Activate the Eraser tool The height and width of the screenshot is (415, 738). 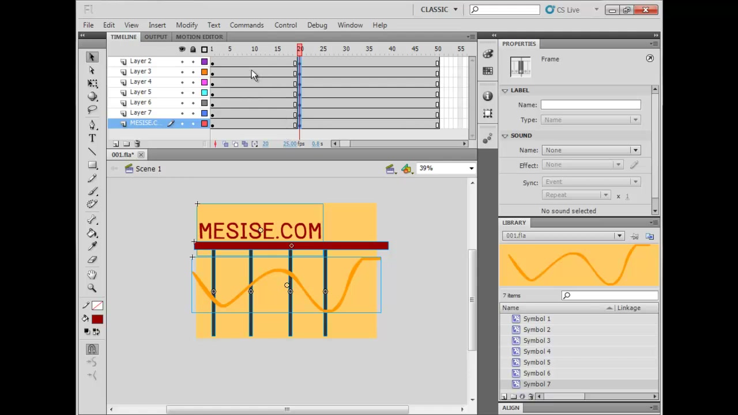tap(92, 259)
